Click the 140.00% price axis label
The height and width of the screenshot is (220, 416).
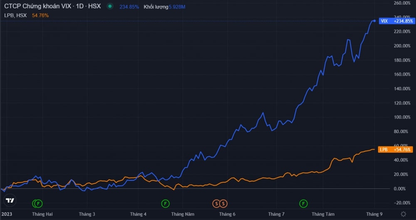[x=402, y=89]
